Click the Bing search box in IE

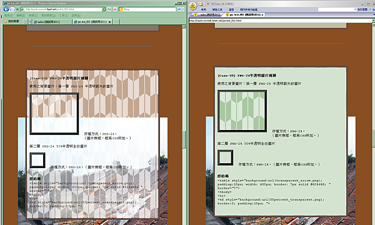pyautogui.click(x=147, y=9)
